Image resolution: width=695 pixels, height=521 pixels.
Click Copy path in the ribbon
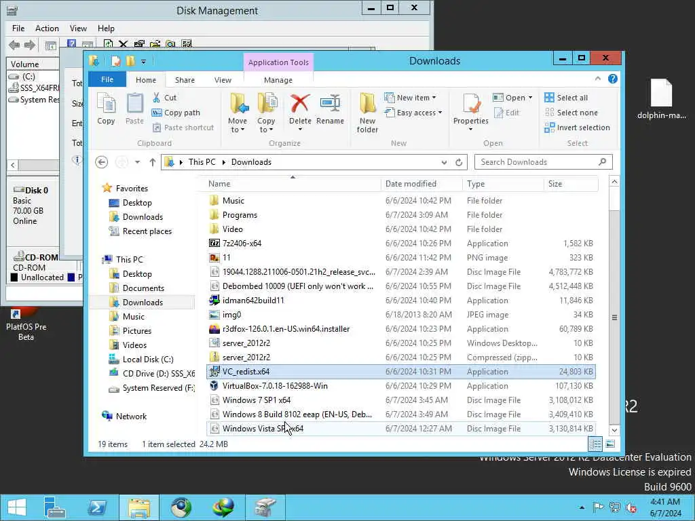click(x=176, y=113)
